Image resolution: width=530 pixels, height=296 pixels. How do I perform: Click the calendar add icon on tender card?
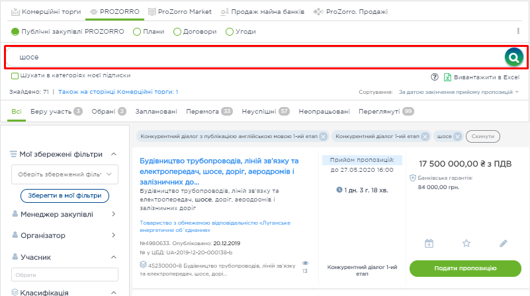point(429,243)
